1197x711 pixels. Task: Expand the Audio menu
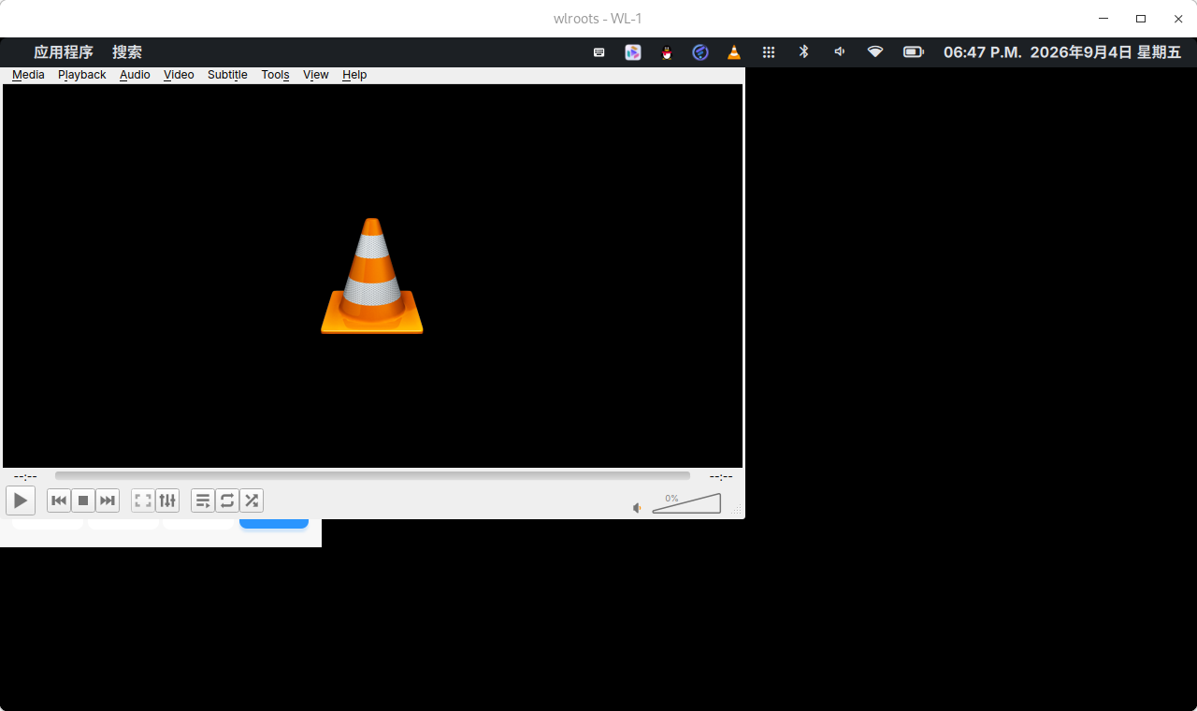pyautogui.click(x=135, y=75)
